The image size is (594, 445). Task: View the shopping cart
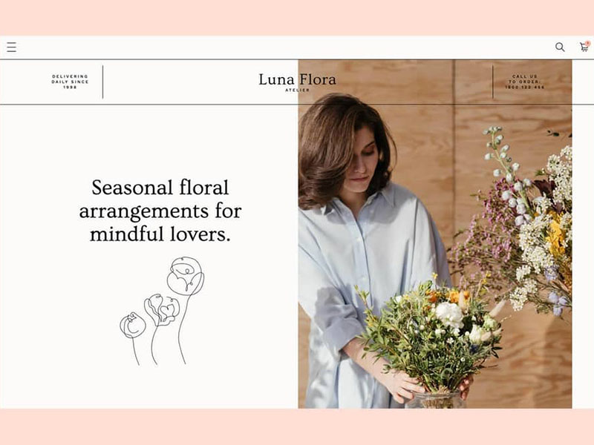coord(584,47)
